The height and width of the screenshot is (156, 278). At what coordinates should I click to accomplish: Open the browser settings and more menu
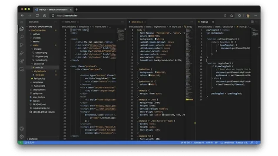pyautogui.click(x=256, y=16)
